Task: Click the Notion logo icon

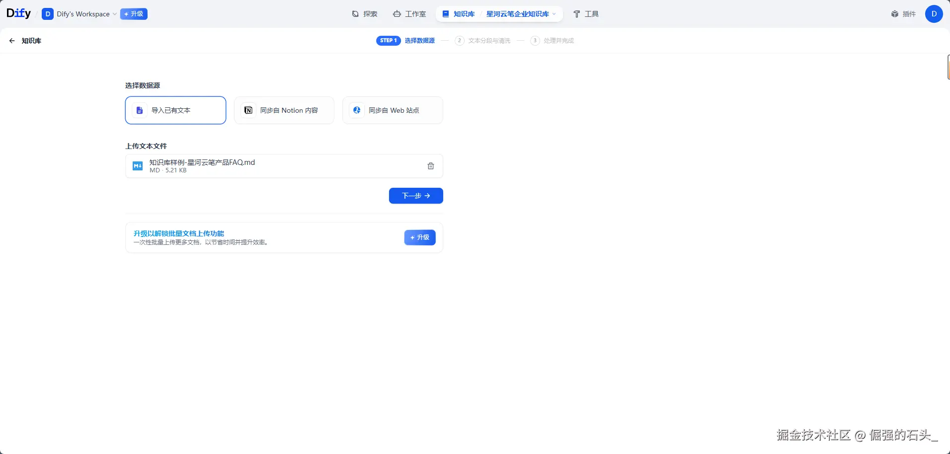Action: (248, 110)
